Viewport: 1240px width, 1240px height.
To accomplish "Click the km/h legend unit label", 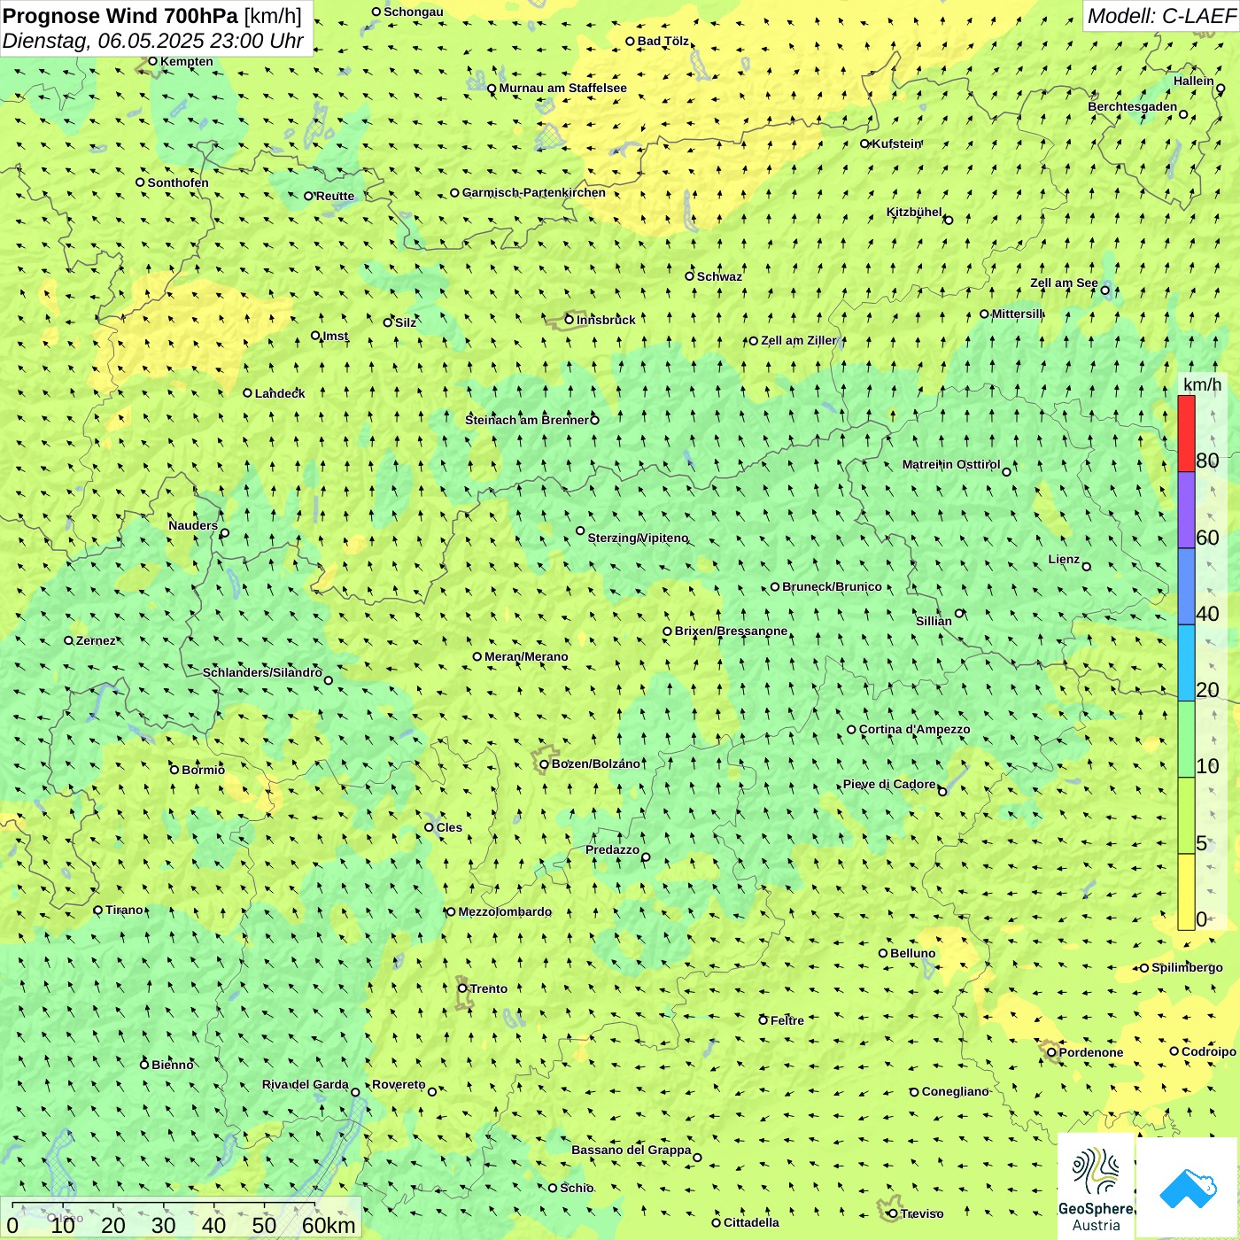I will 1202,384.
